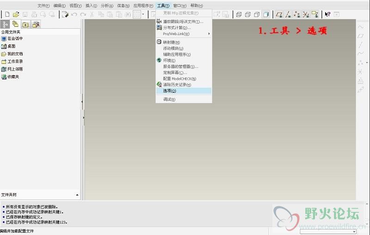
Task: Click the grayed-out Save disk icon
Action: pyautogui.click(x=25, y=14)
